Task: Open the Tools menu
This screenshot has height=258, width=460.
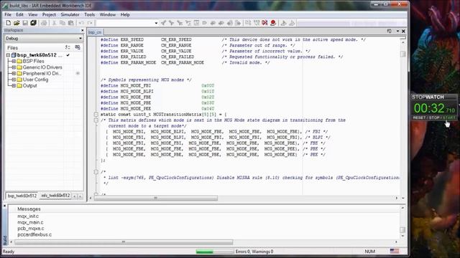Action: [89, 14]
